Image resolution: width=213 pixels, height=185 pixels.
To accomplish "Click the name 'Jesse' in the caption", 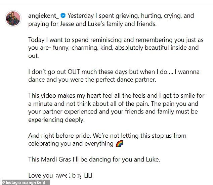I will 67,24.
